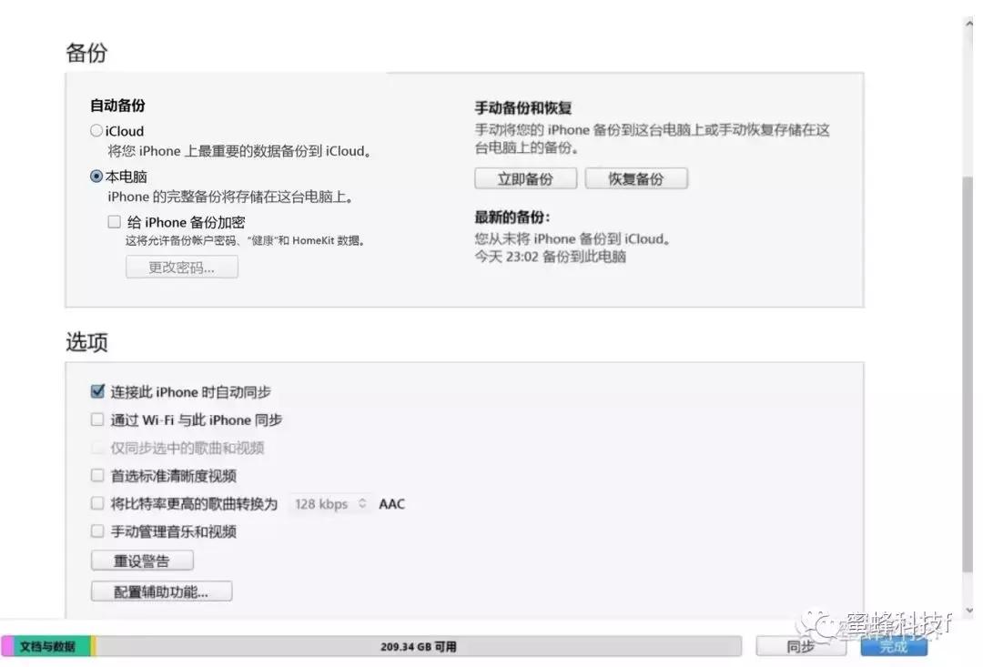Enable 通过 Wi-Fi 与此 iPhone 同步
Screen dimensions: 983x667
coord(97,419)
